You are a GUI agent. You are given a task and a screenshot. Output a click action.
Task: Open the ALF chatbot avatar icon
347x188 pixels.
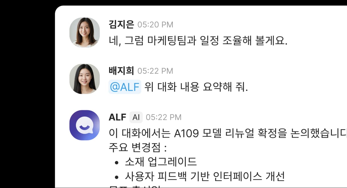(84, 125)
